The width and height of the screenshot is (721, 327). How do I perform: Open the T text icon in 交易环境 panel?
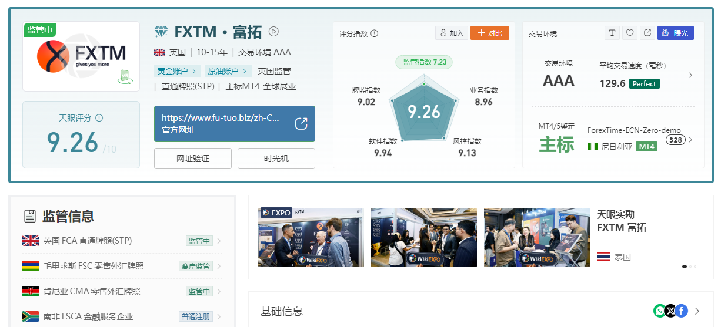click(x=612, y=33)
